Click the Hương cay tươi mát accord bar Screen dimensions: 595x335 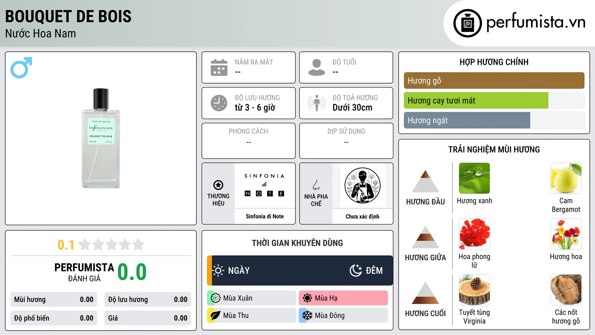click(x=494, y=100)
